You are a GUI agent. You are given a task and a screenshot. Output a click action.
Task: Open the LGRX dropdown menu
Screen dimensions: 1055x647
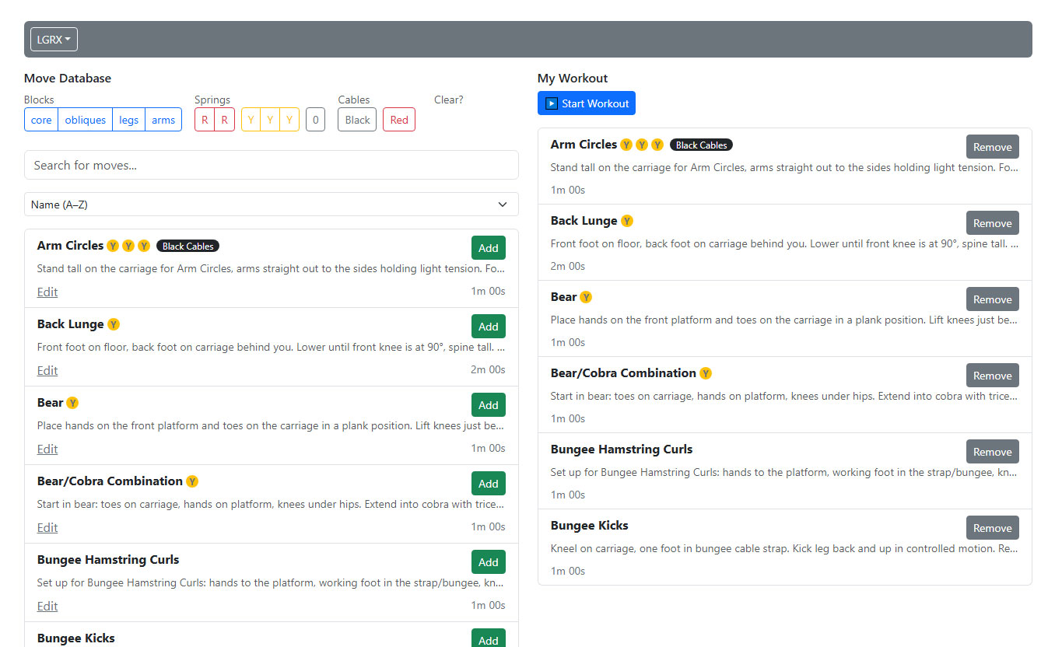pyautogui.click(x=54, y=40)
